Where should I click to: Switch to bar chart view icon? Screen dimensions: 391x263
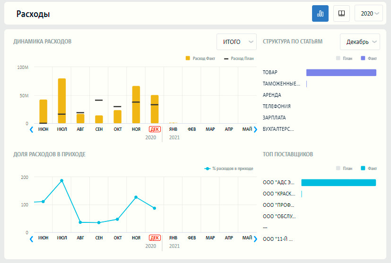point(320,14)
